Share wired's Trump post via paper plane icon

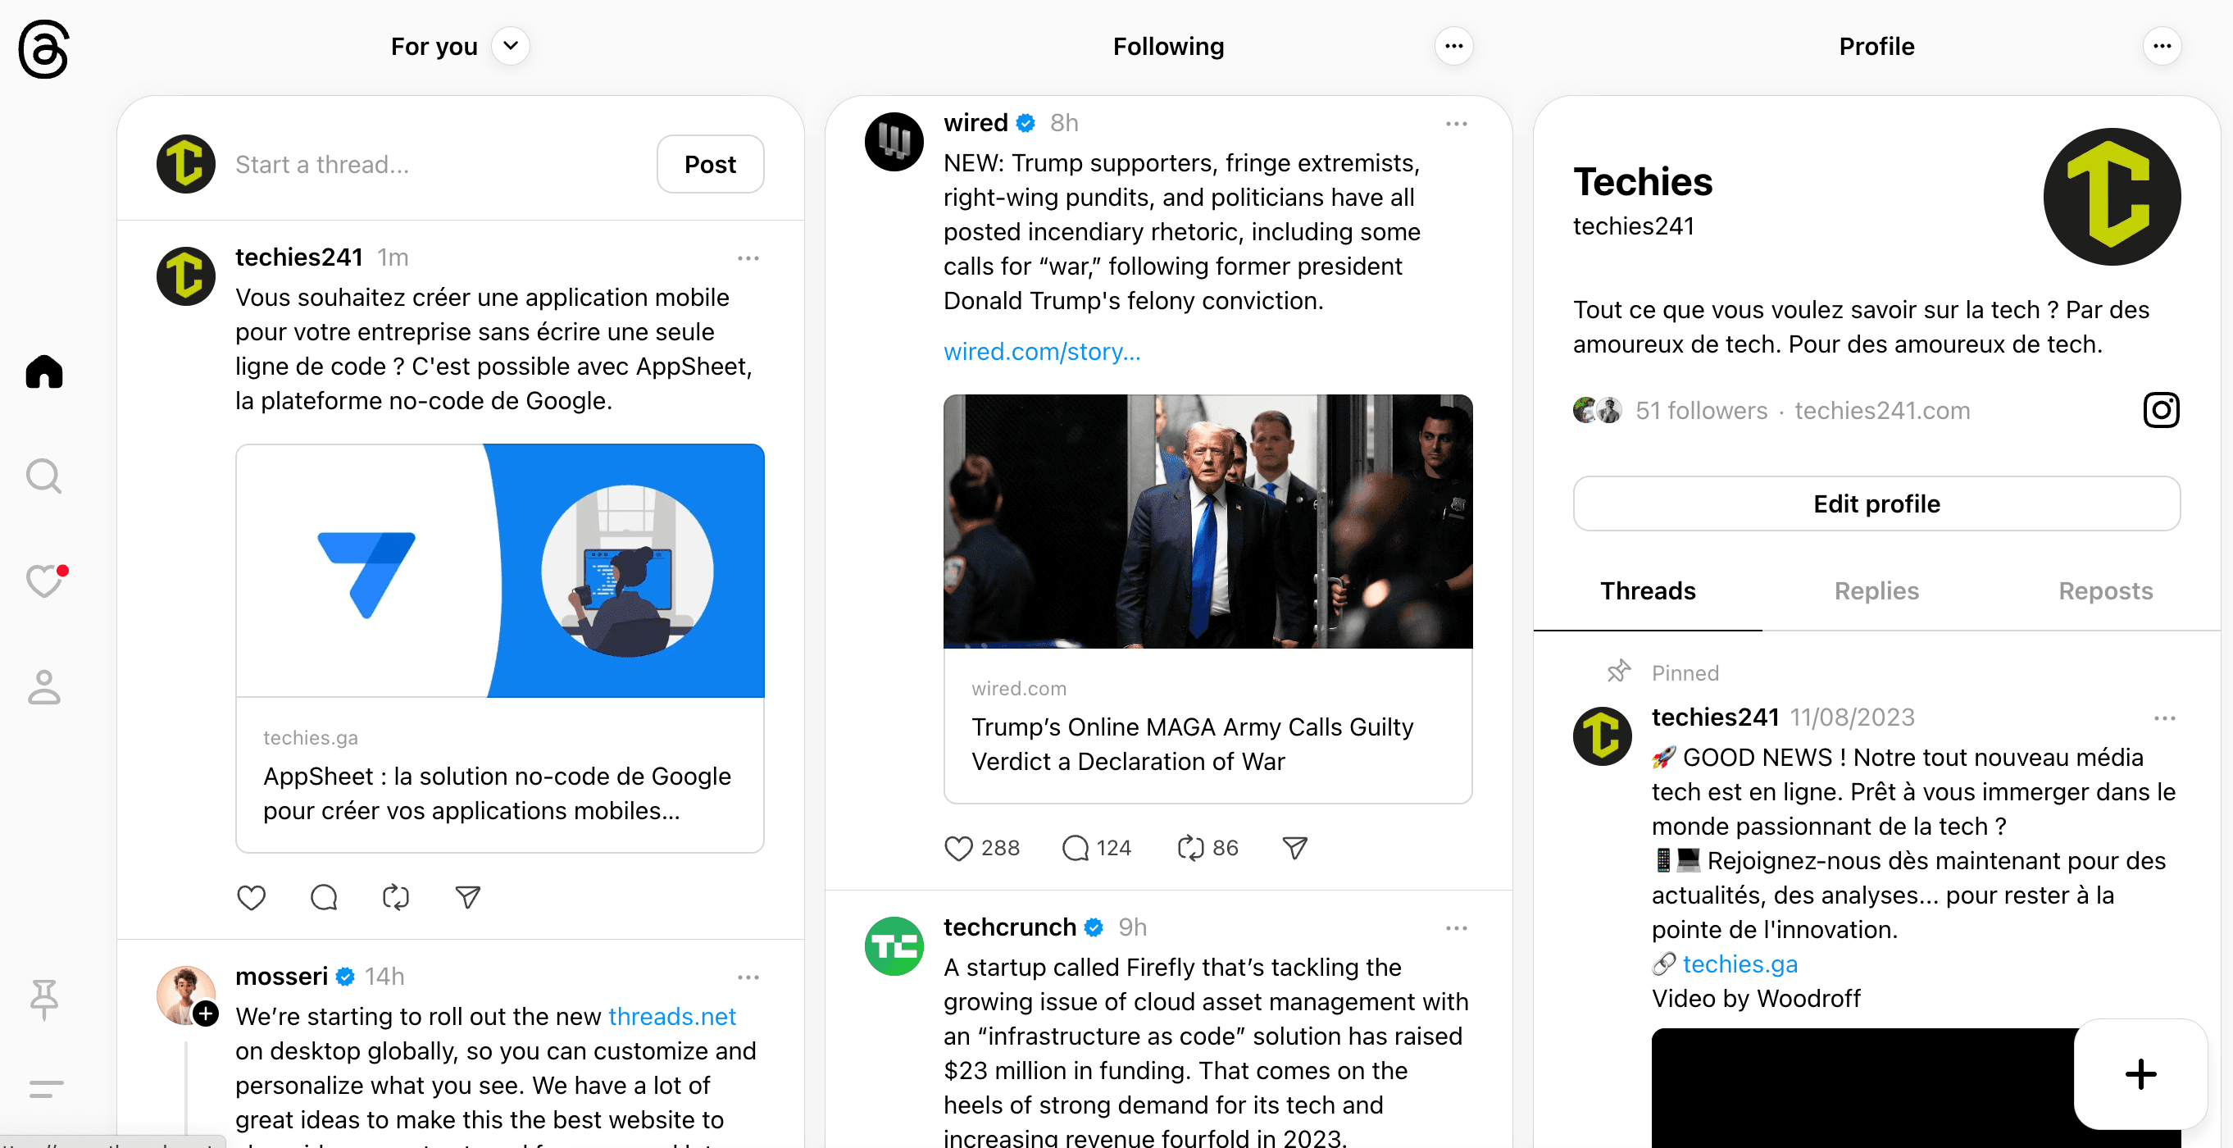point(1293,847)
